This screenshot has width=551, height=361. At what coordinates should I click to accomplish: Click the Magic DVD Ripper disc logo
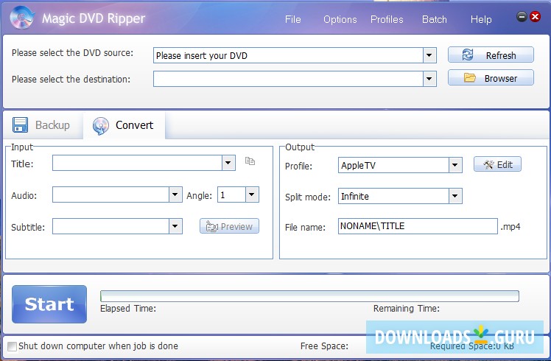tap(22, 18)
